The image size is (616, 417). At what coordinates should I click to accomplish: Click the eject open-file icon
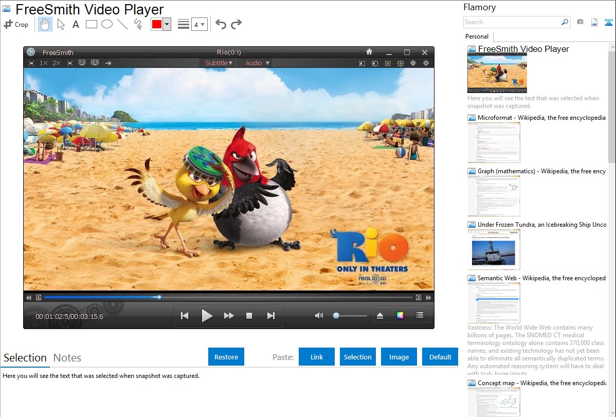tap(380, 316)
